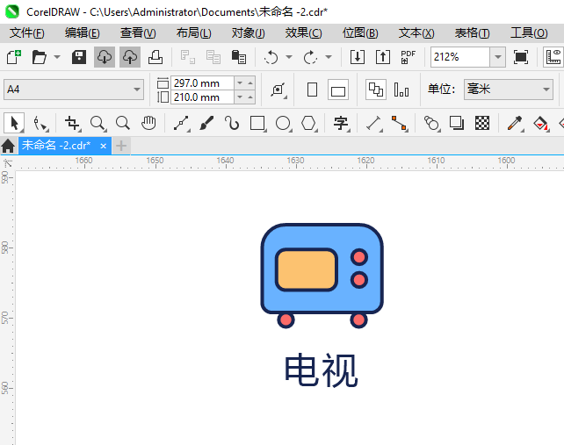This screenshot has height=445, width=564.
Task: Set page to landscape orientation
Action: pos(338,90)
